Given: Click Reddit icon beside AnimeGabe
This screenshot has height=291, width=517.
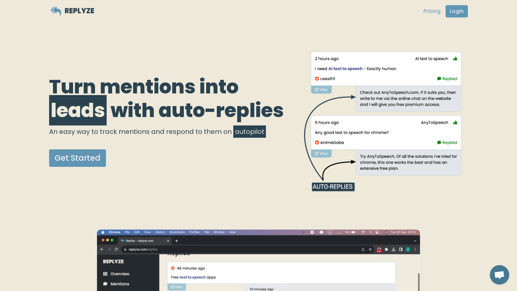Looking at the screenshot, I should click(317, 143).
